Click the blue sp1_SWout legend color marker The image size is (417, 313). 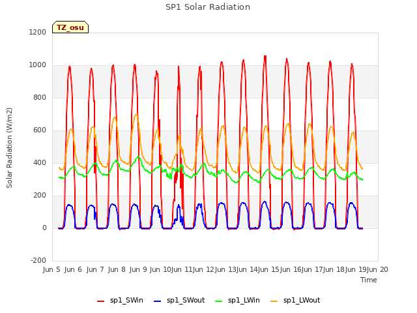pos(158,301)
